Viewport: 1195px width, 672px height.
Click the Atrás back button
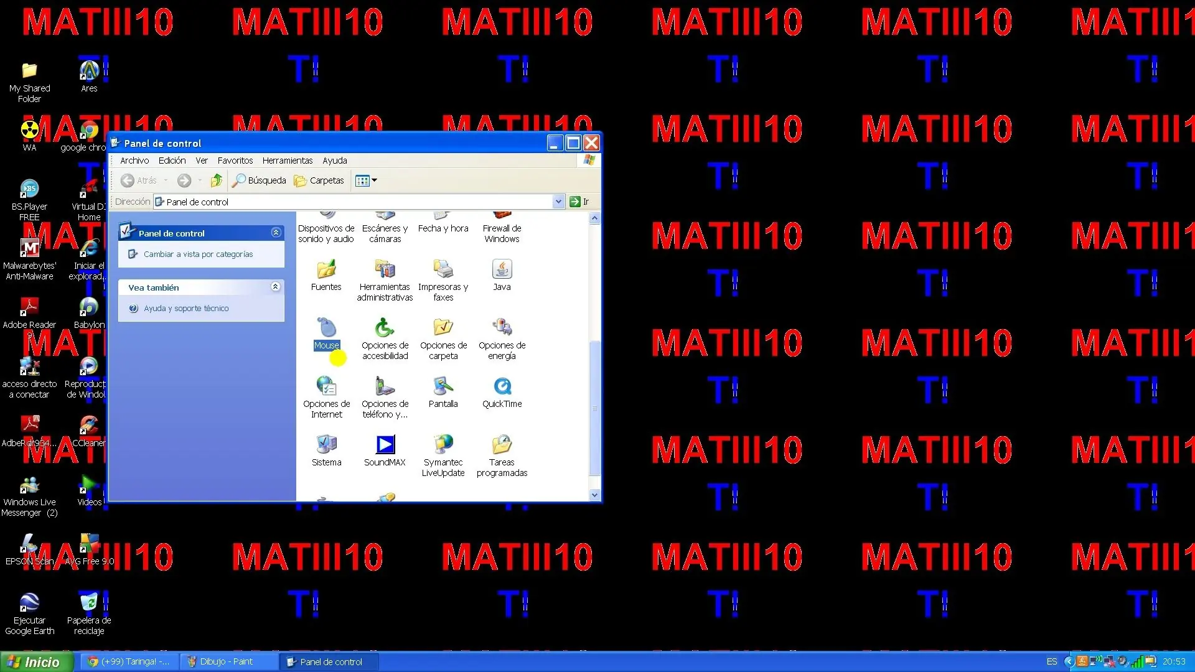139,180
